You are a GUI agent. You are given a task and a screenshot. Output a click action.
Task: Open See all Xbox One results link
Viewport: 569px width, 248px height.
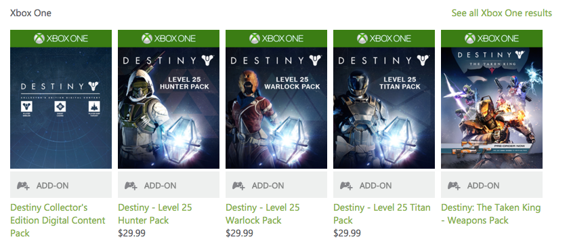pyautogui.click(x=501, y=13)
